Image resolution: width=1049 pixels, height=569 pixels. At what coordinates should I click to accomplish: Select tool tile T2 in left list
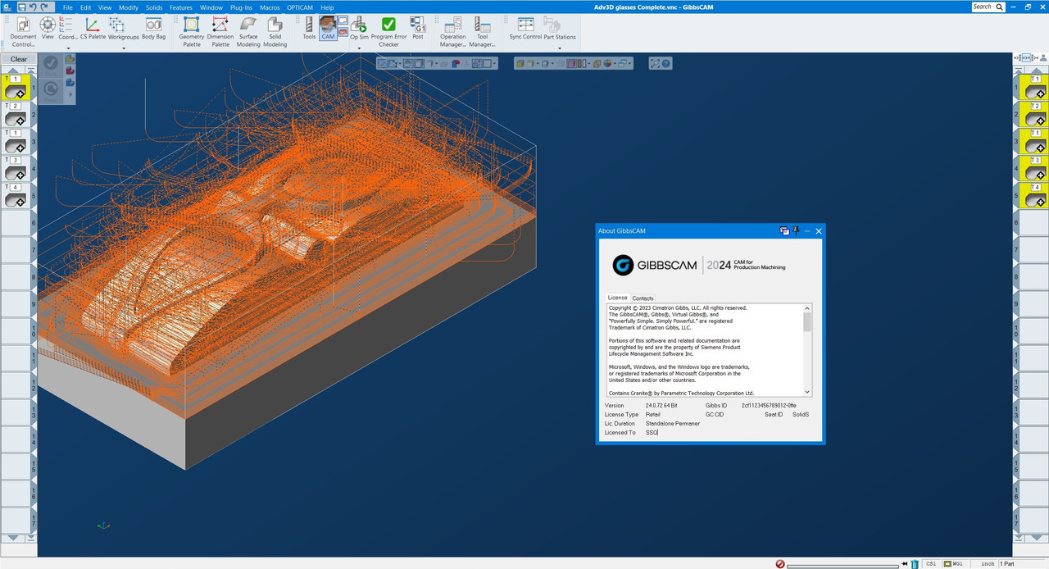[x=16, y=115]
